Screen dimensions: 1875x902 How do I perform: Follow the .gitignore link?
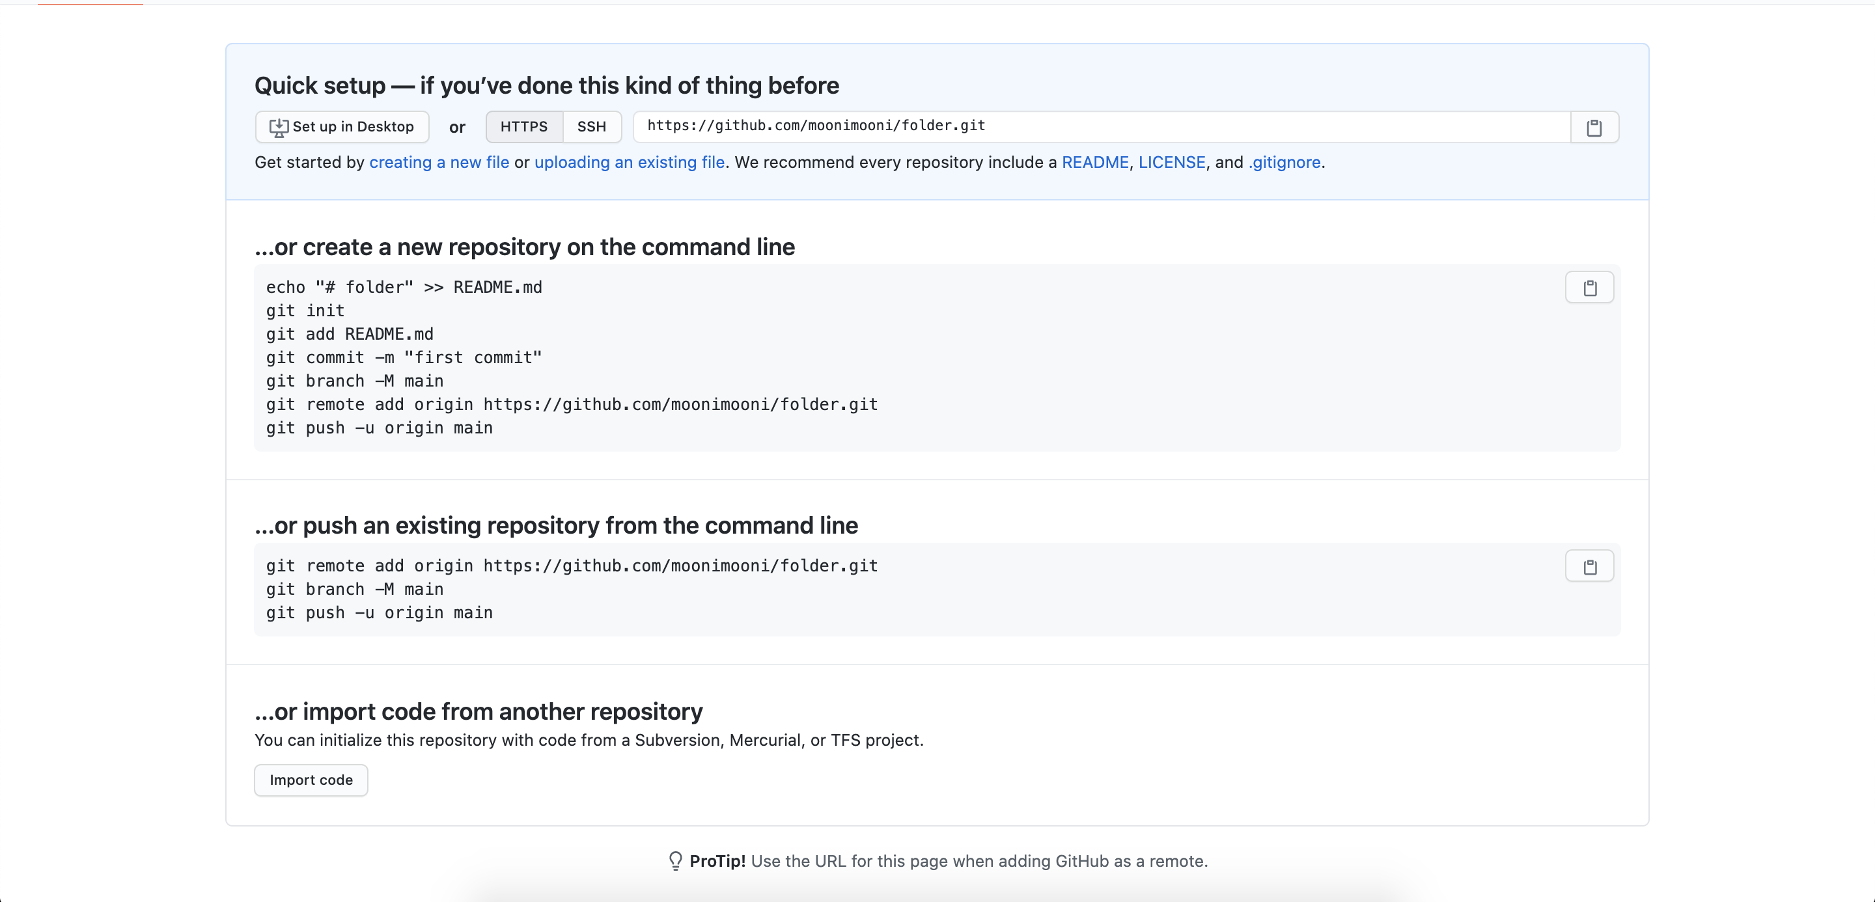[1284, 162]
